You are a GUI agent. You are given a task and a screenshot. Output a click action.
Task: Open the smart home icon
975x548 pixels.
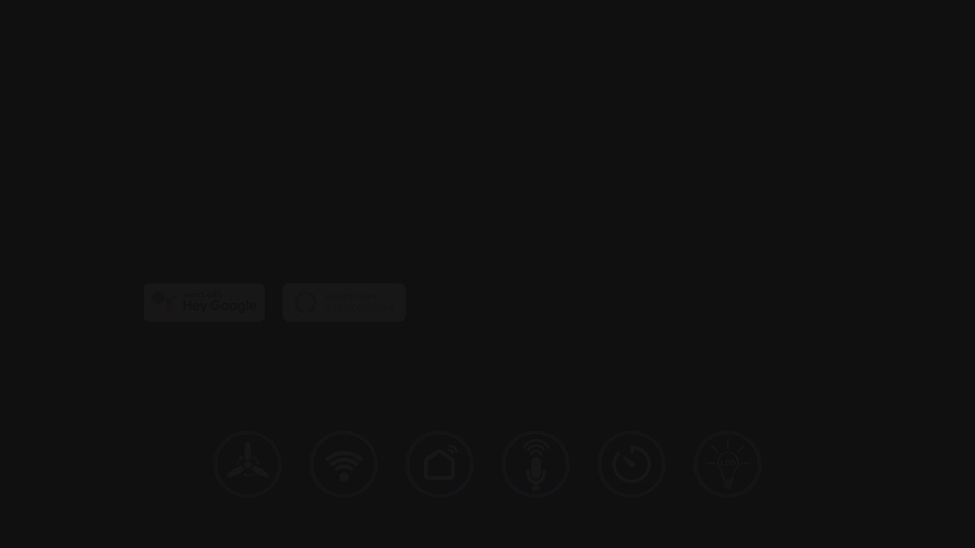click(439, 464)
